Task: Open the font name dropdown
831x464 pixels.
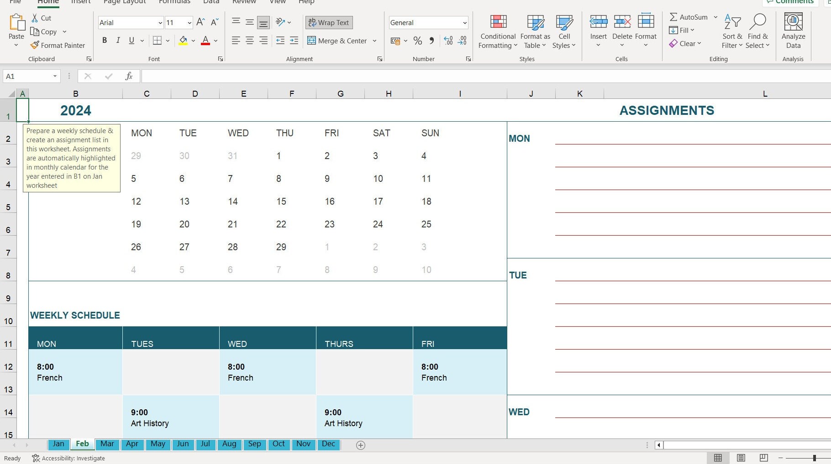Action: point(160,22)
